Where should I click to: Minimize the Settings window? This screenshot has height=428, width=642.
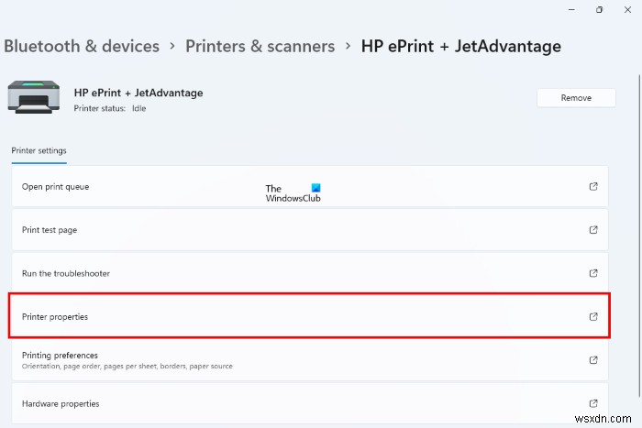(571, 9)
